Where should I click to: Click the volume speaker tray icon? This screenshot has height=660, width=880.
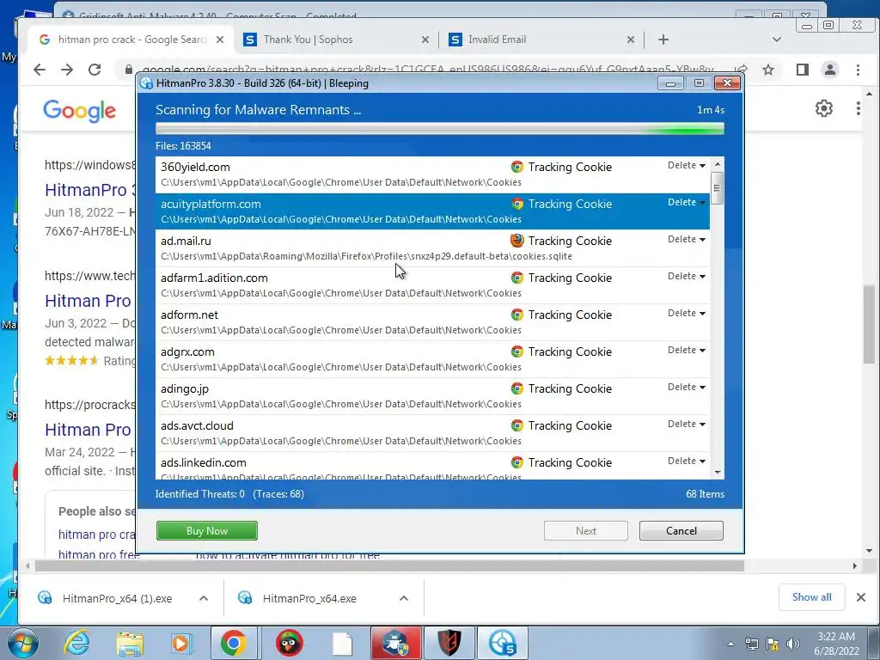click(793, 644)
